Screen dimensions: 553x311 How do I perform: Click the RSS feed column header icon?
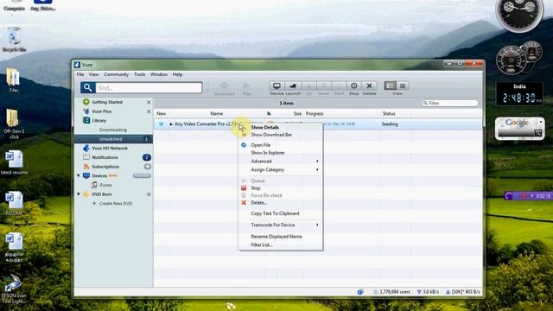(269, 113)
